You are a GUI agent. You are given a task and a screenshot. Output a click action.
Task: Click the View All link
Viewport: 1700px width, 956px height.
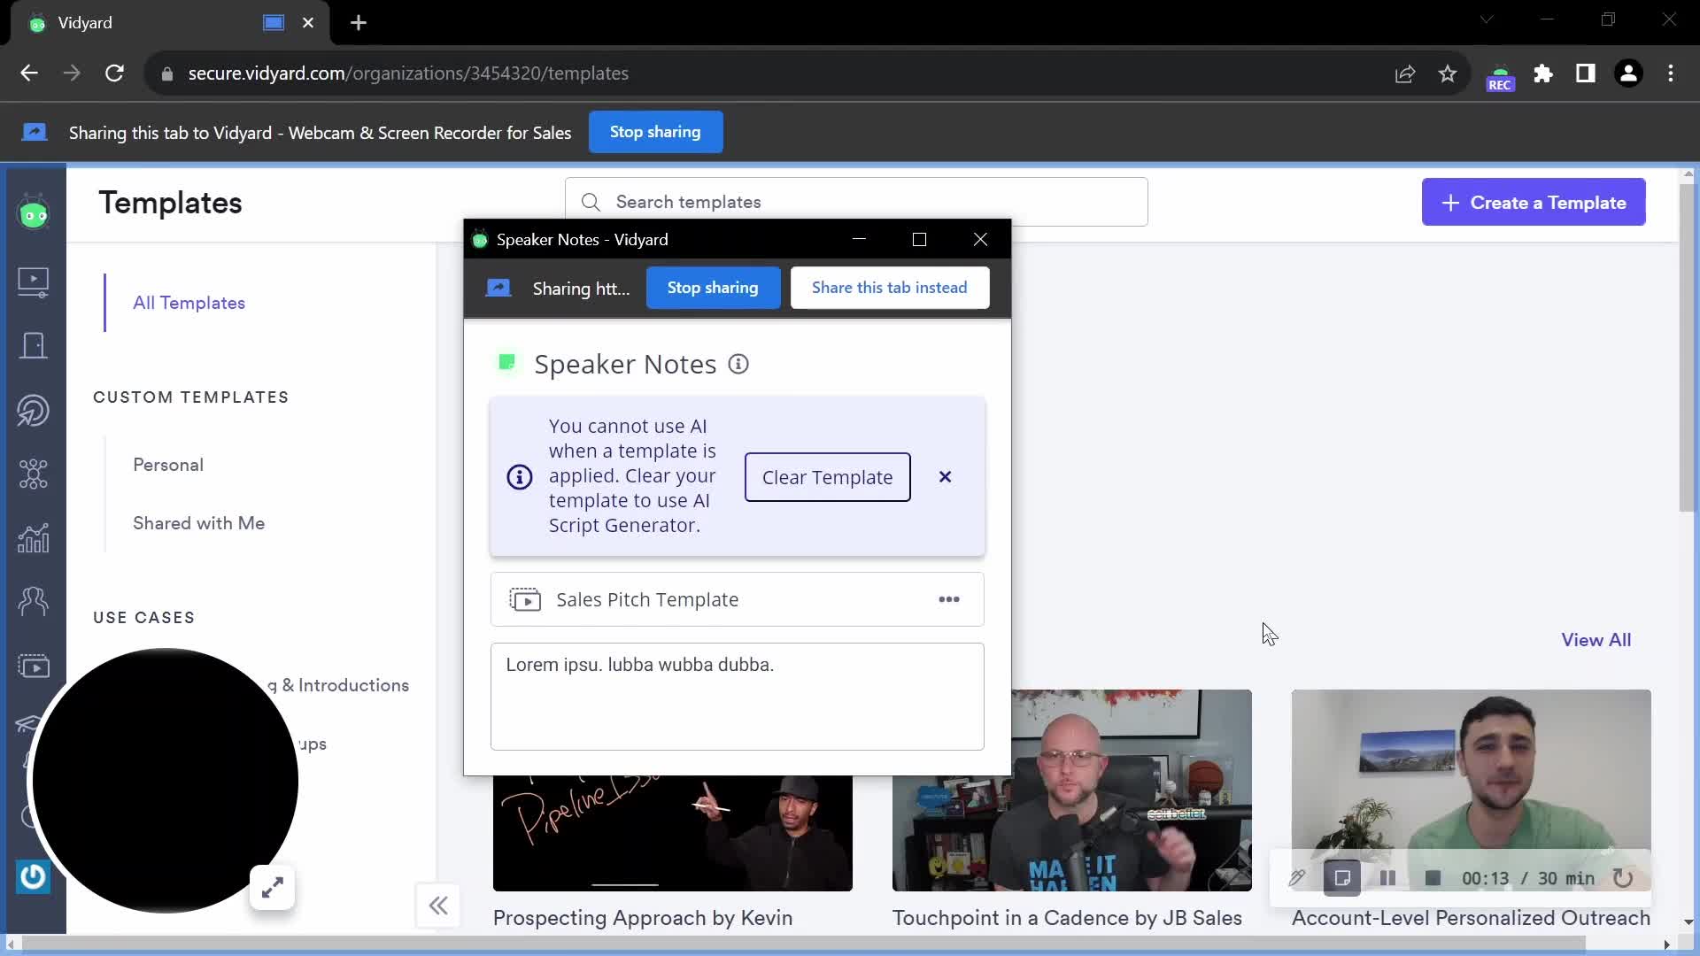[x=1596, y=640]
